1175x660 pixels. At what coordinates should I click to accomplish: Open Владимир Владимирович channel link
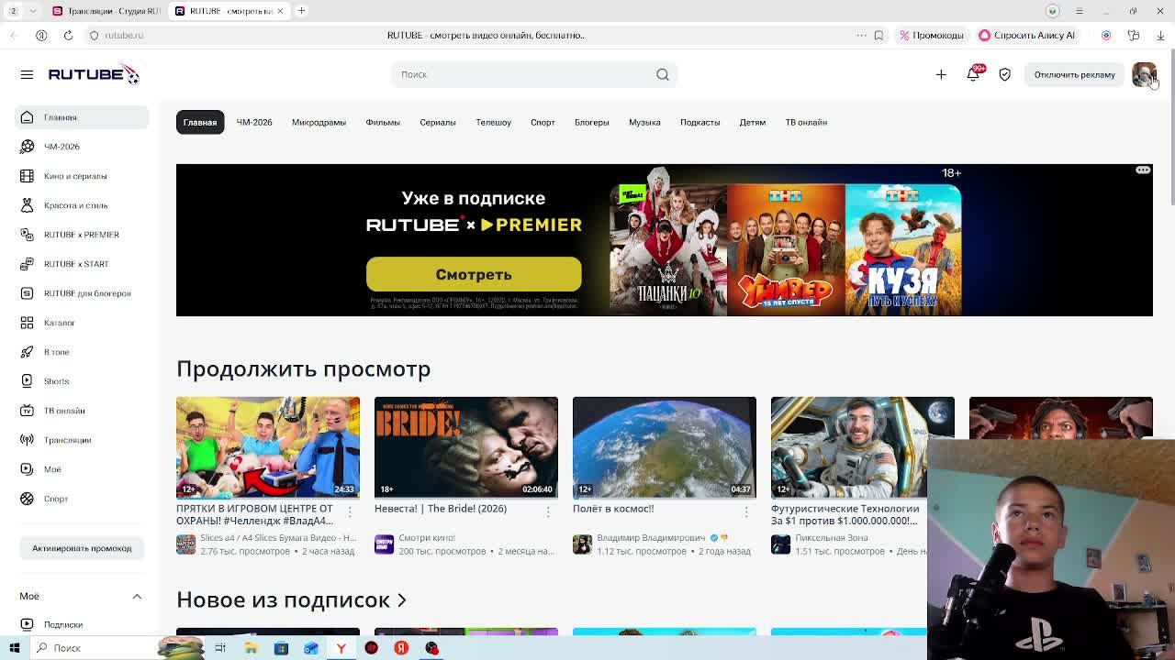pos(651,538)
